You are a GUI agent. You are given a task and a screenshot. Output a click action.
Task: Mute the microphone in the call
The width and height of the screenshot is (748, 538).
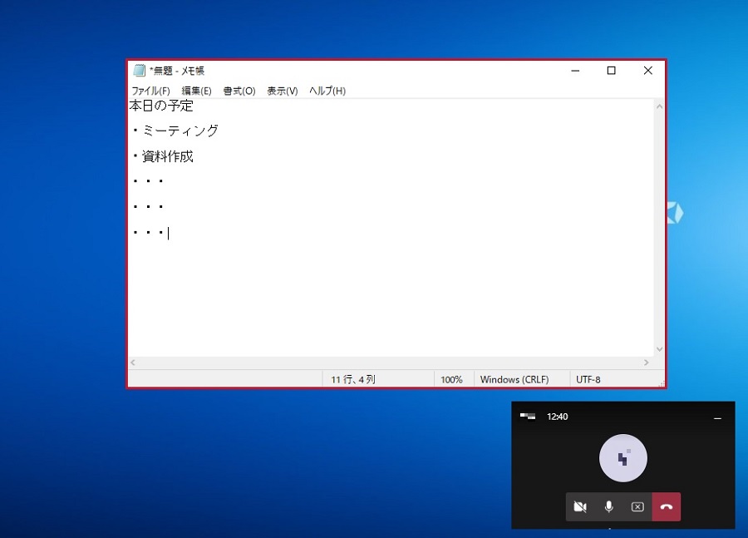(608, 506)
